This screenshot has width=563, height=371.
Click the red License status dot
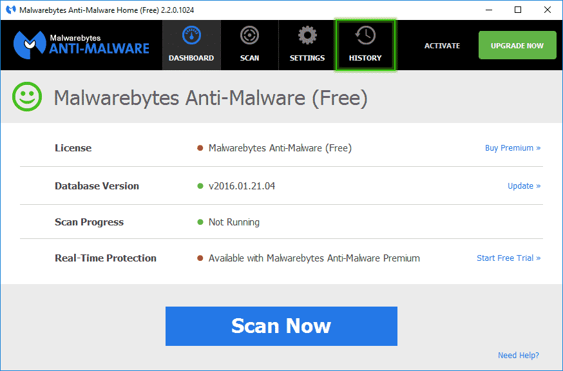click(x=200, y=148)
